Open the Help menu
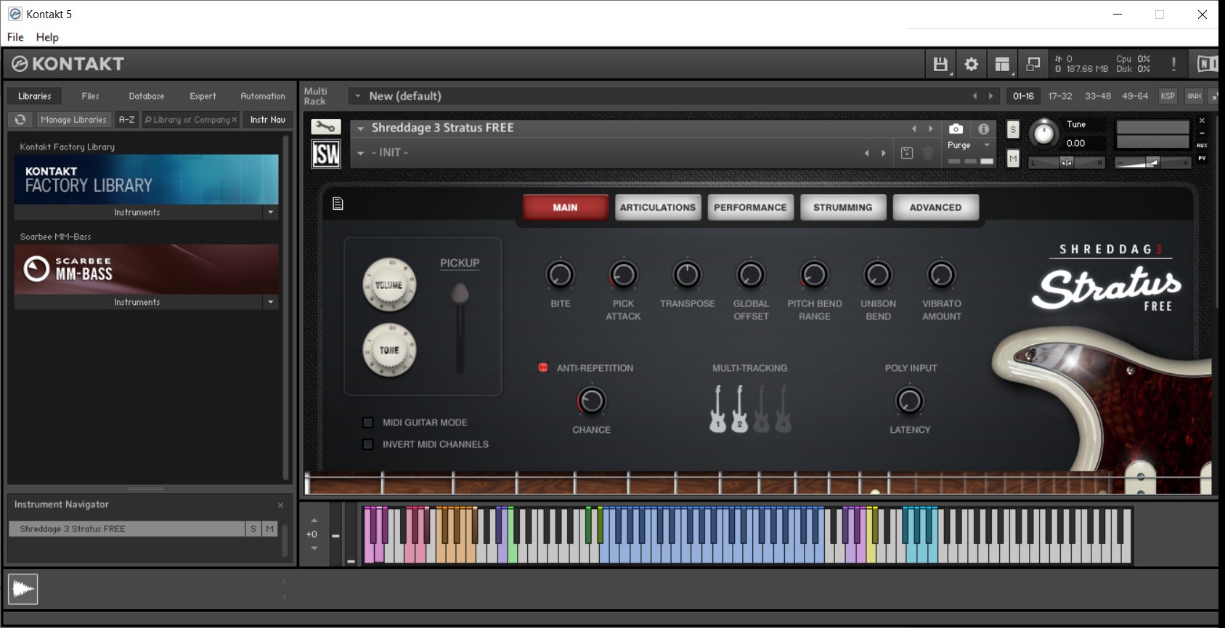The height and width of the screenshot is (628, 1225). point(47,37)
